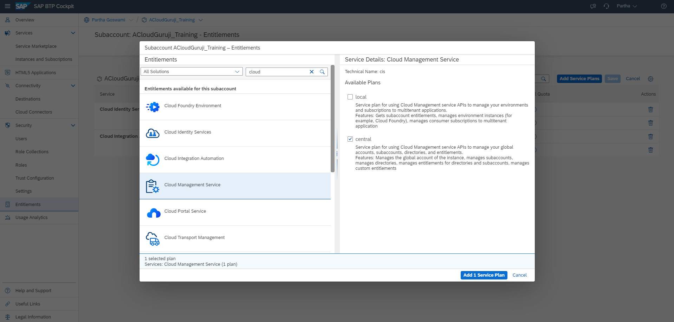Screen dimensions: 674x322
Task: Open the help question mark icon
Action: point(663,6)
